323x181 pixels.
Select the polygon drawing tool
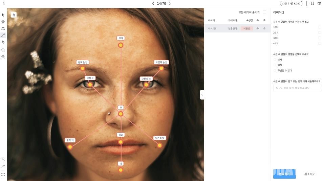3,28
